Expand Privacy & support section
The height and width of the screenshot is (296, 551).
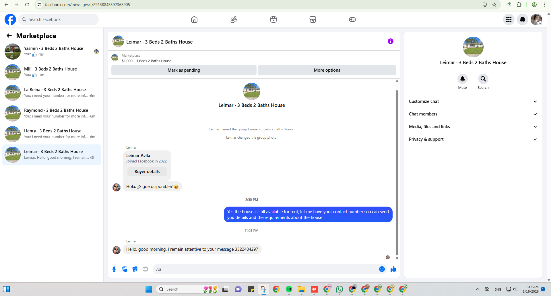[x=473, y=139]
